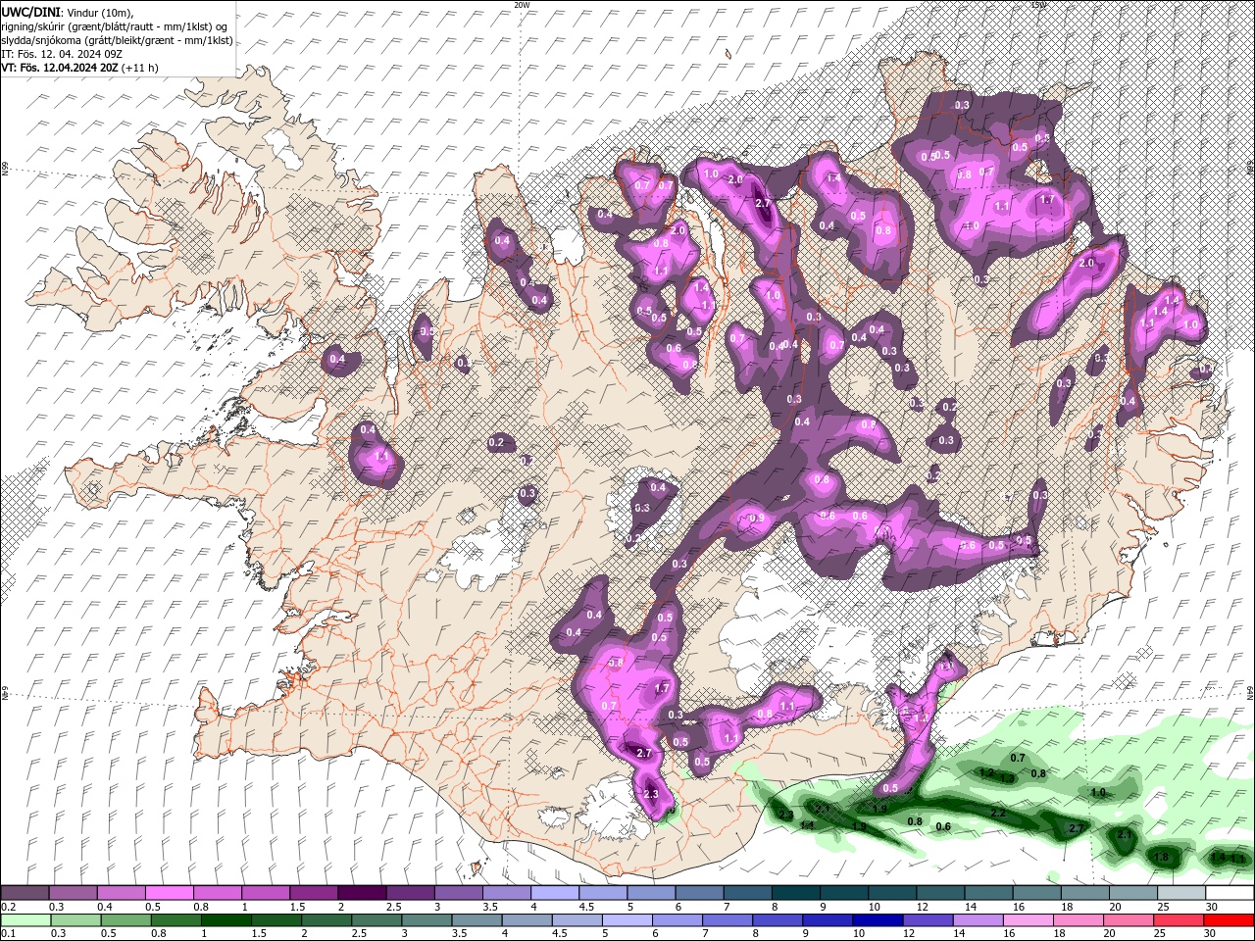
Task: Pick rain scale swatch between 0.1 and 0.3
Action: pos(25,920)
